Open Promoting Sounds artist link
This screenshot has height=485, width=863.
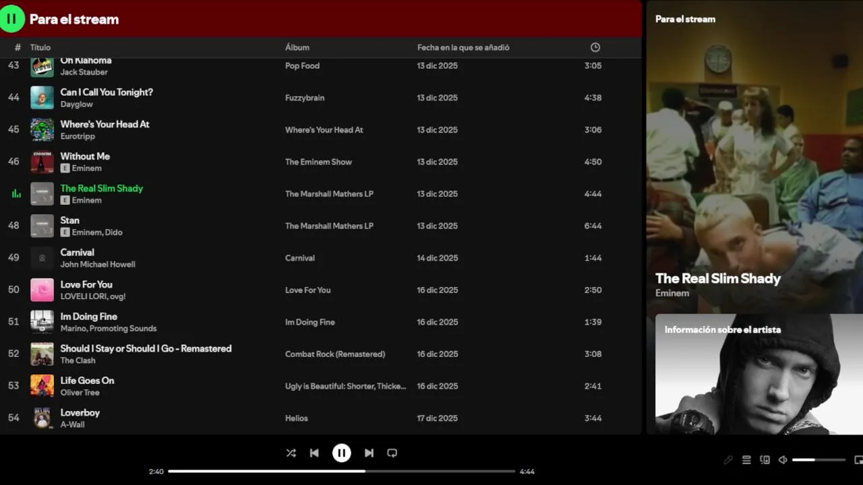123,329
